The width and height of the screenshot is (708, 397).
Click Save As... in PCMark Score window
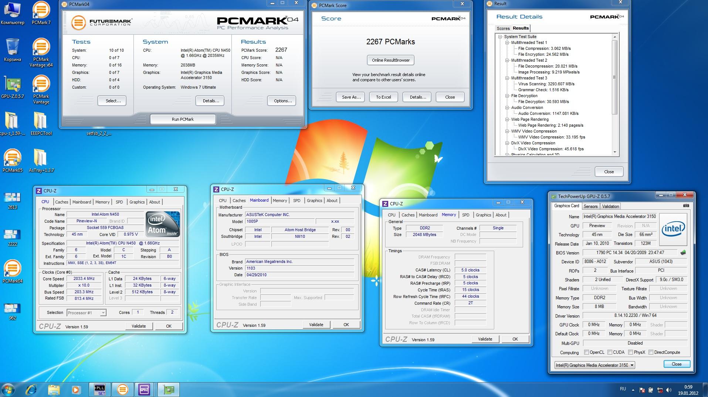pos(351,97)
